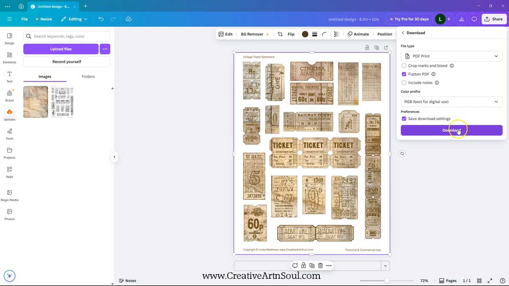The image size is (509, 286).
Task: Click Try Pro for 30 days
Action: point(408,19)
